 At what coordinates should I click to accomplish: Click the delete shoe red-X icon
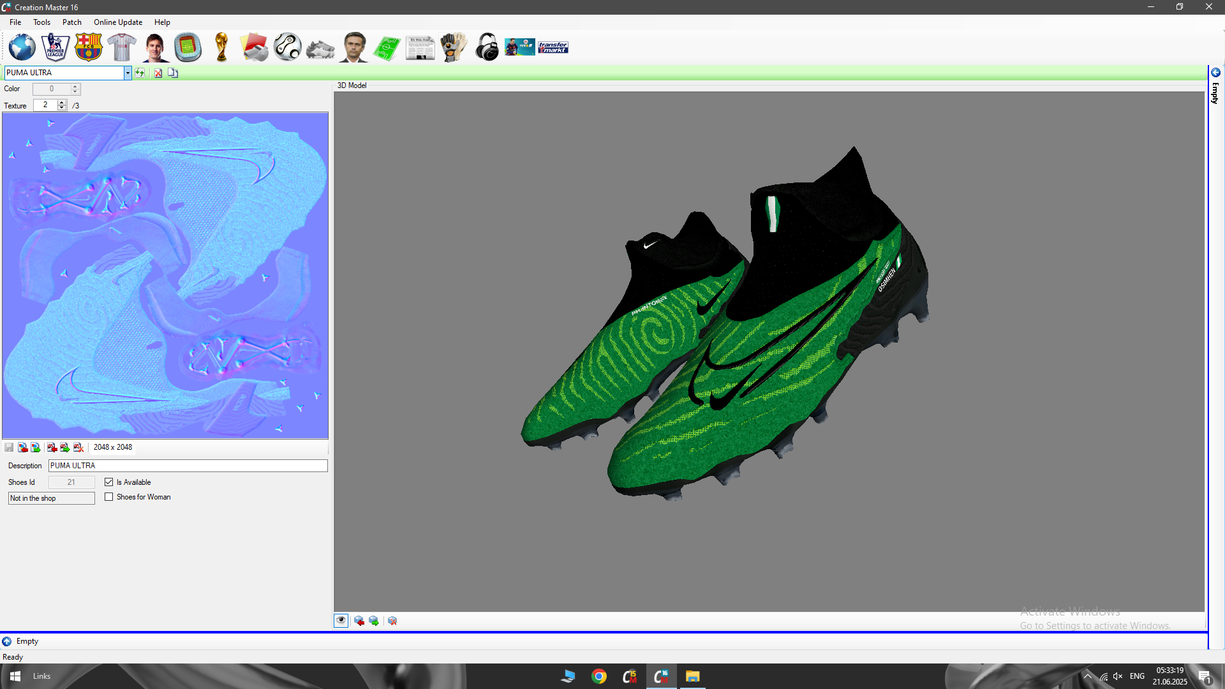(x=158, y=73)
